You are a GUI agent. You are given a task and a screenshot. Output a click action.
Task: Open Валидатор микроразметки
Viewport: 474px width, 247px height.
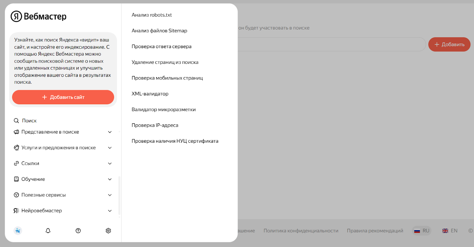click(164, 110)
